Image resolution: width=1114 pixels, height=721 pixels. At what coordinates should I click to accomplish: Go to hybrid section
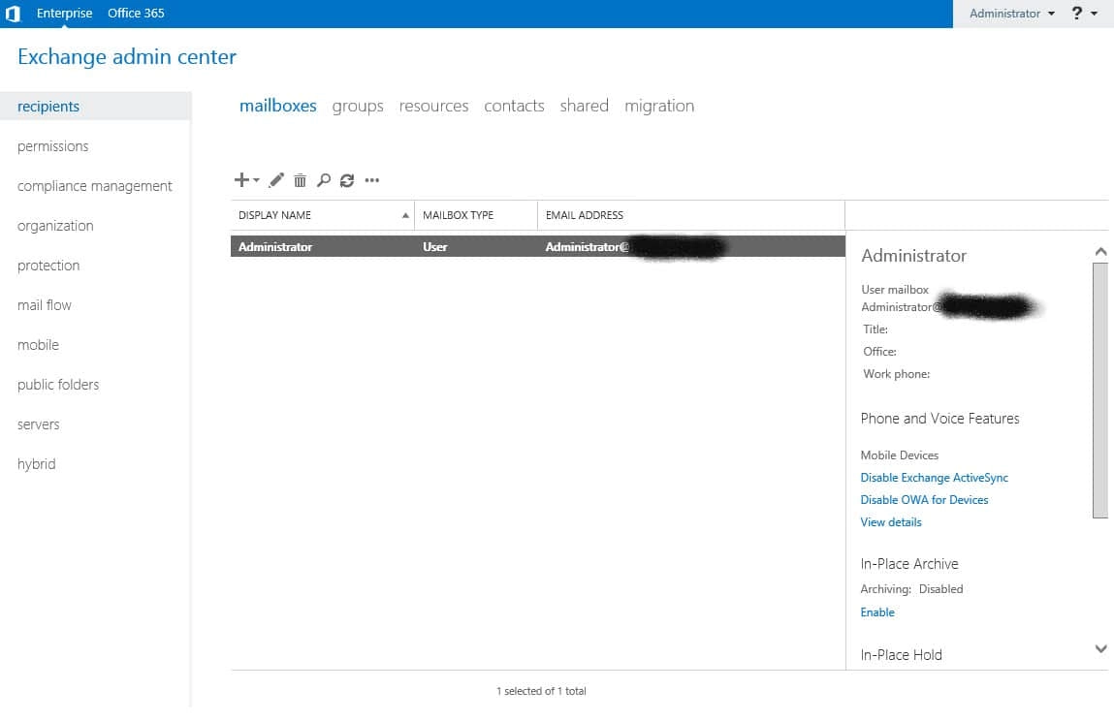pyautogui.click(x=36, y=464)
